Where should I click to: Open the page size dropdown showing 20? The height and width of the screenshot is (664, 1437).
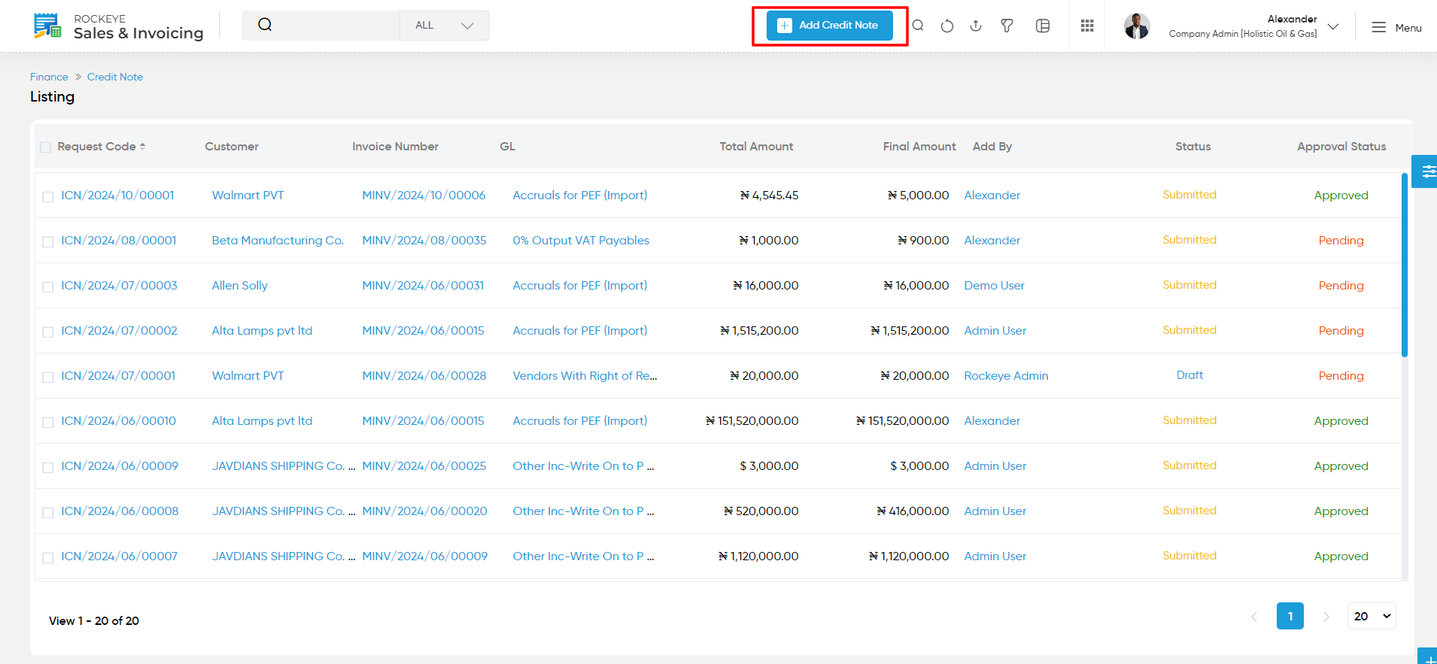pyautogui.click(x=1372, y=616)
